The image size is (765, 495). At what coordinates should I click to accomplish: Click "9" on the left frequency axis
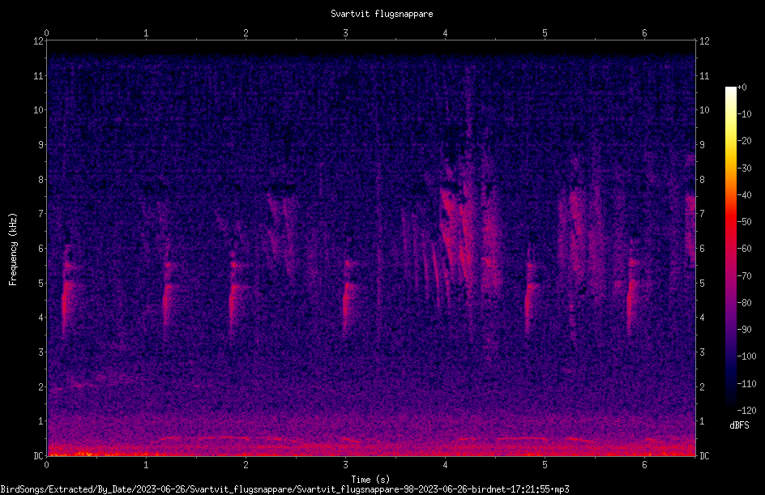point(41,145)
